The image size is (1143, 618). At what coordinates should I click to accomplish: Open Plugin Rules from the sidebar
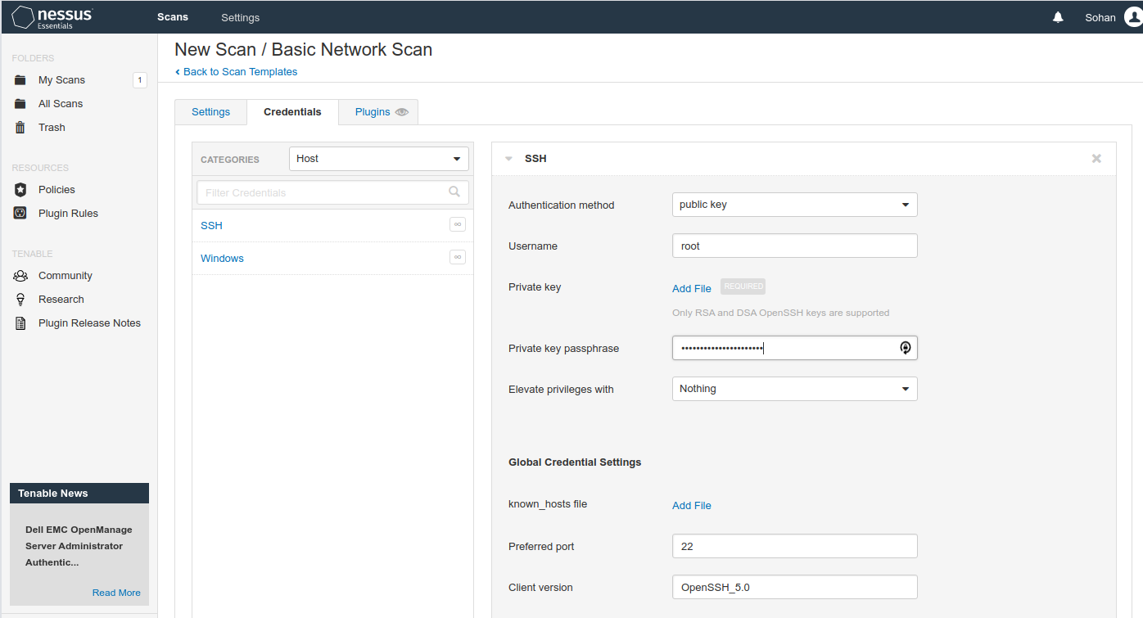click(x=68, y=214)
